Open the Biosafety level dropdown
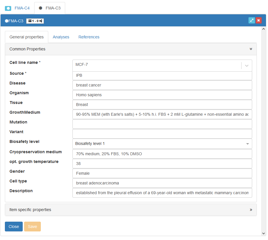 coord(247,144)
